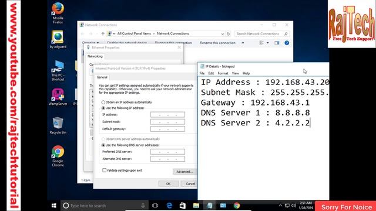This screenshot has height=211, width=376.
Task: Click OK in IPv4 Properties dialog
Action: click(x=169, y=183)
